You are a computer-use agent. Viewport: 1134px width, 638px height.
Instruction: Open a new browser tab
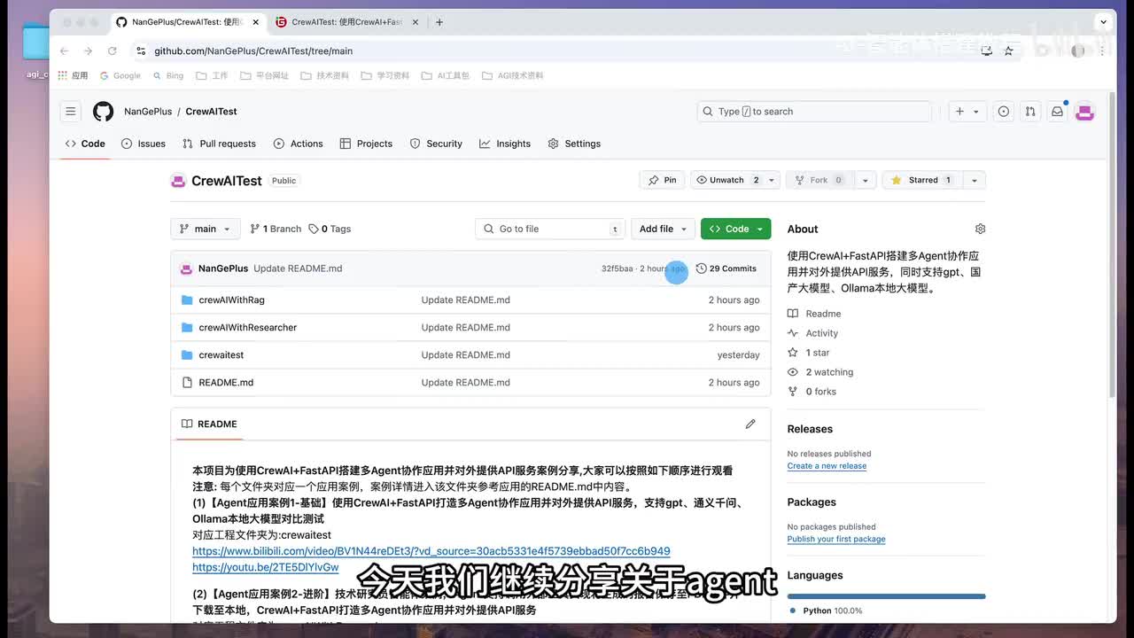click(439, 22)
